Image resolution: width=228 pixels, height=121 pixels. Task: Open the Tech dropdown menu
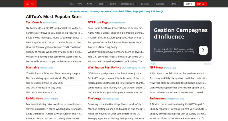pos(102,4)
